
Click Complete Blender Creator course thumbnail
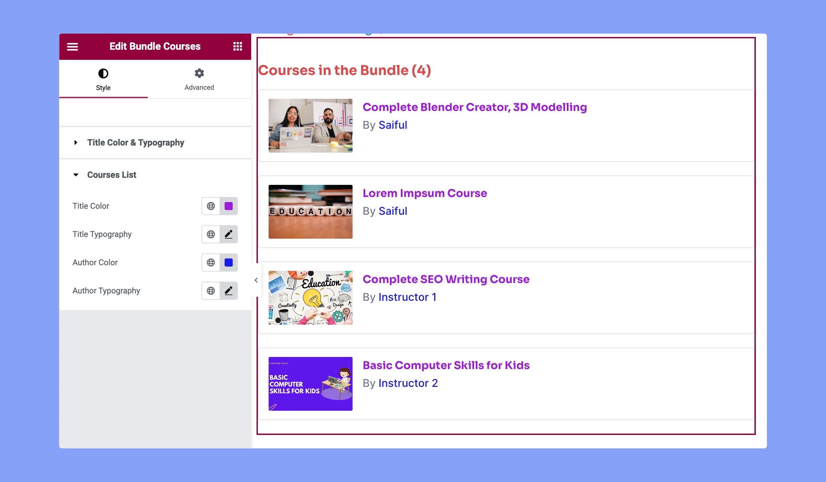[x=310, y=125]
